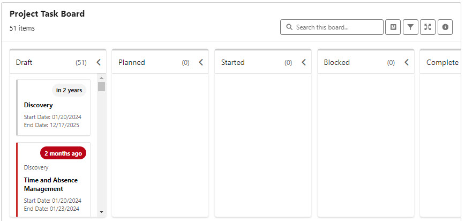The width and height of the screenshot is (465, 221).
Task: Click the Project Task Board title
Action: pos(47,14)
